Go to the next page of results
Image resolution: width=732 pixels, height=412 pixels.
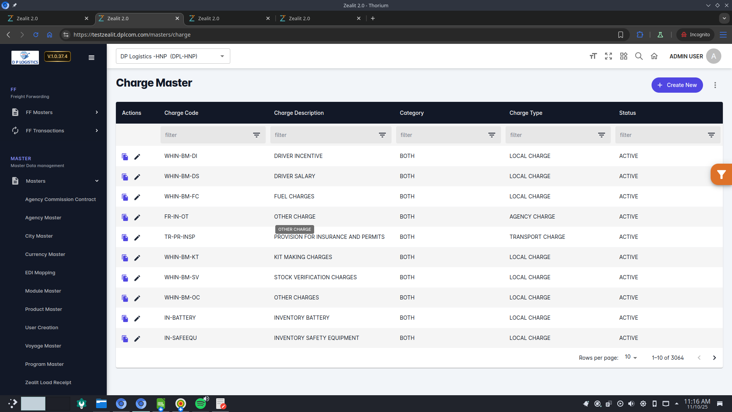[714, 358]
